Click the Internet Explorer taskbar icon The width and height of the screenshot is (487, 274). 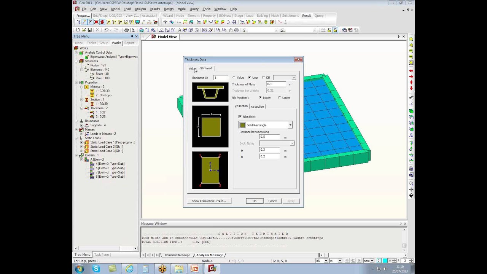click(129, 269)
